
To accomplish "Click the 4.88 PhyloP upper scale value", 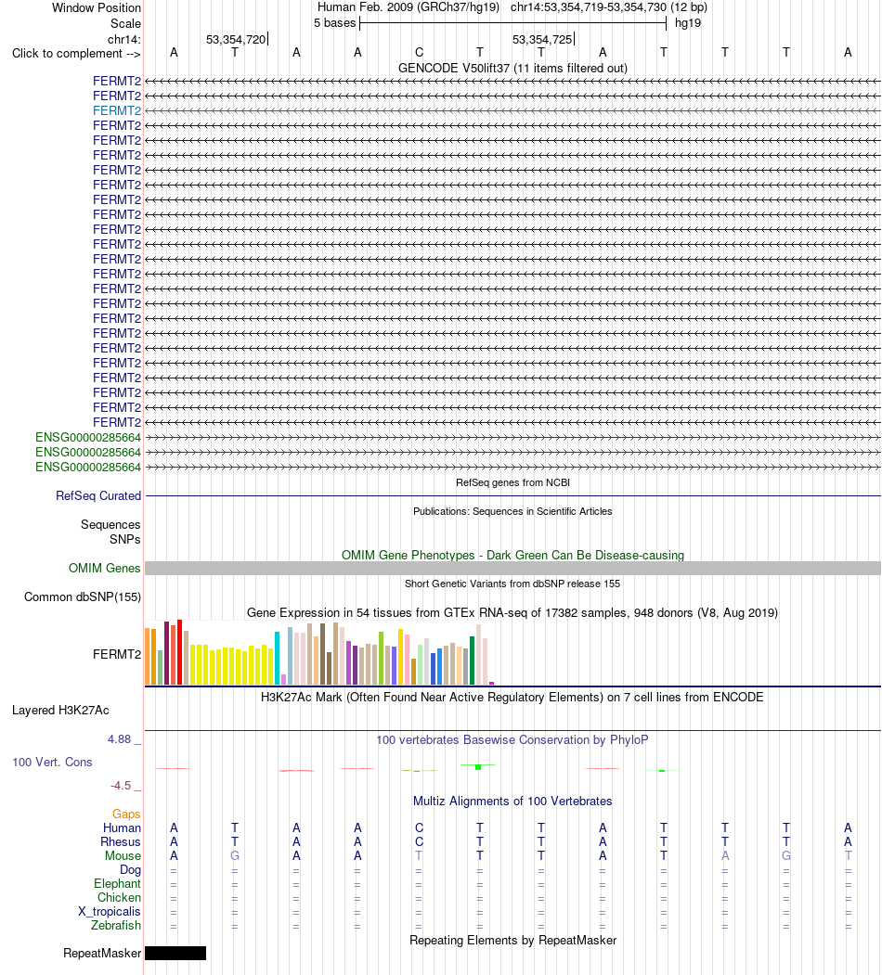I will [120, 738].
